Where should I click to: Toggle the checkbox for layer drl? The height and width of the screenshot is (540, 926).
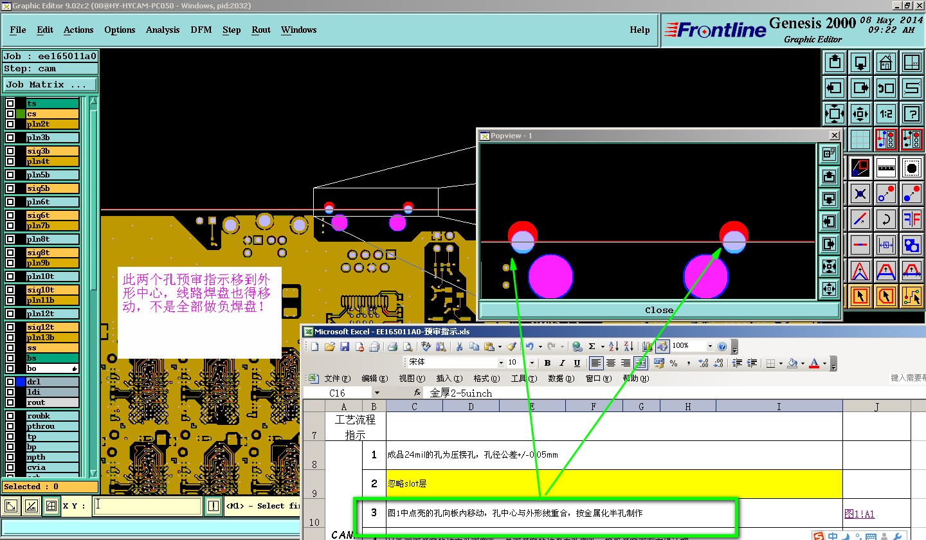tap(10, 382)
